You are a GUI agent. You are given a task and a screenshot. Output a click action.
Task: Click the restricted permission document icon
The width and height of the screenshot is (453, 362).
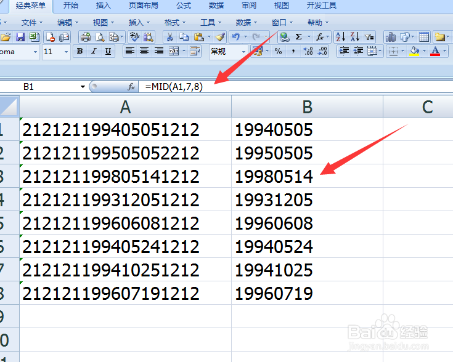51,37
